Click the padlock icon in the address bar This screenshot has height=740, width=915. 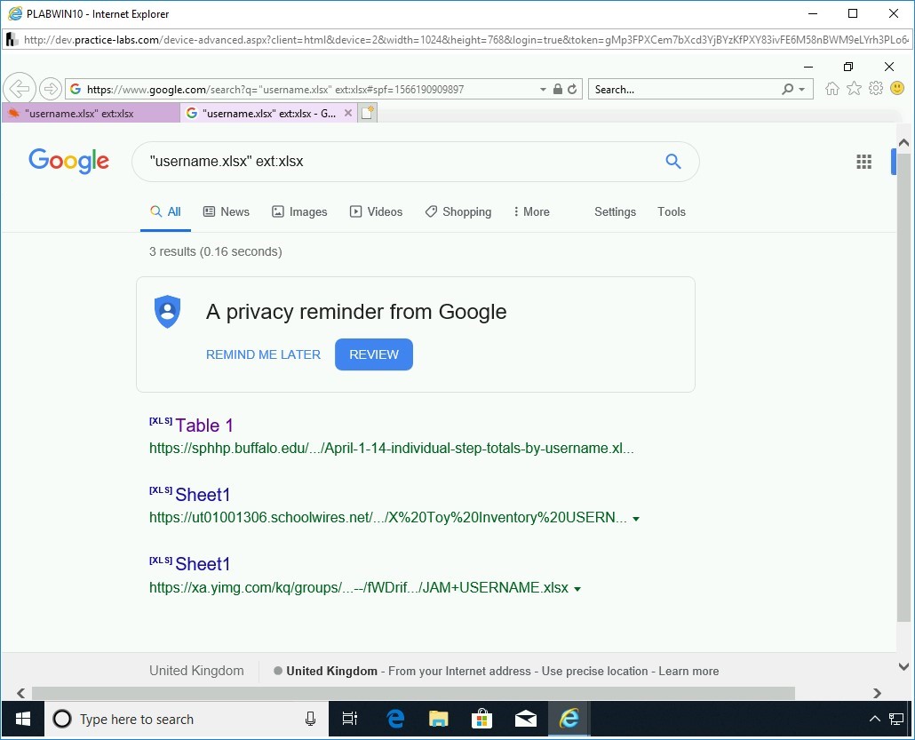coord(557,89)
